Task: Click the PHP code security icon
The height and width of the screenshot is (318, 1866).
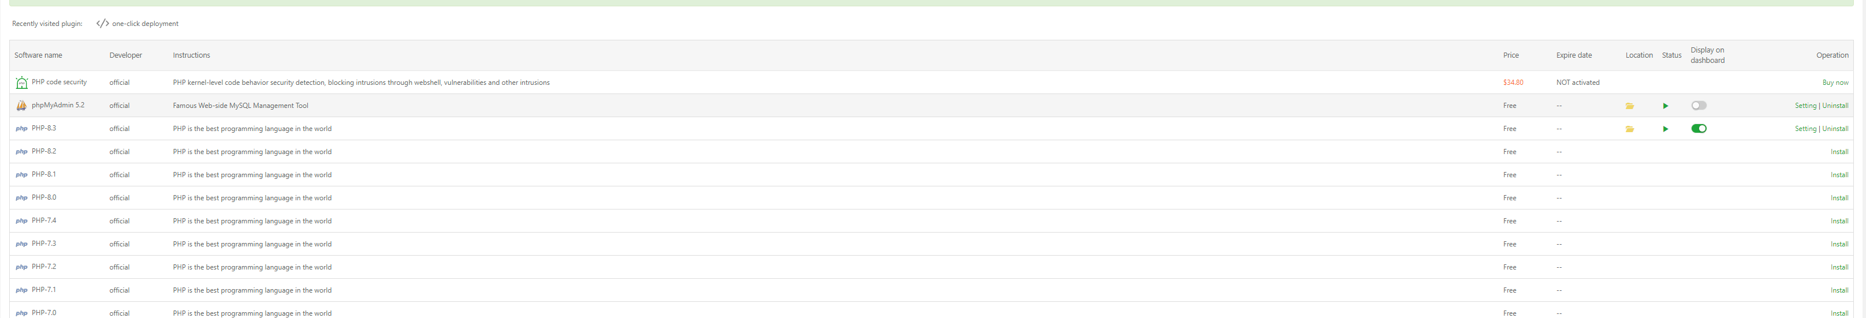Action: pyautogui.click(x=22, y=83)
